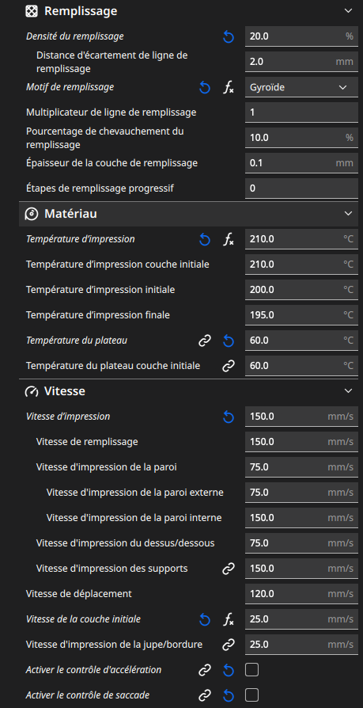Click link icon for Température du plateau

(205, 341)
